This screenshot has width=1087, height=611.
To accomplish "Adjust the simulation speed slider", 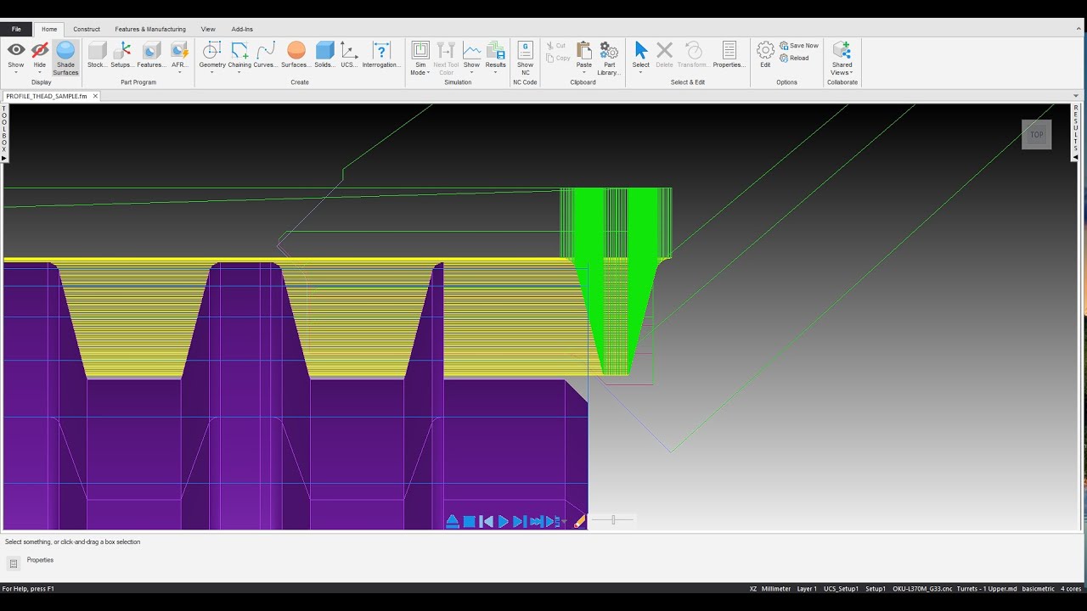I will point(612,520).
